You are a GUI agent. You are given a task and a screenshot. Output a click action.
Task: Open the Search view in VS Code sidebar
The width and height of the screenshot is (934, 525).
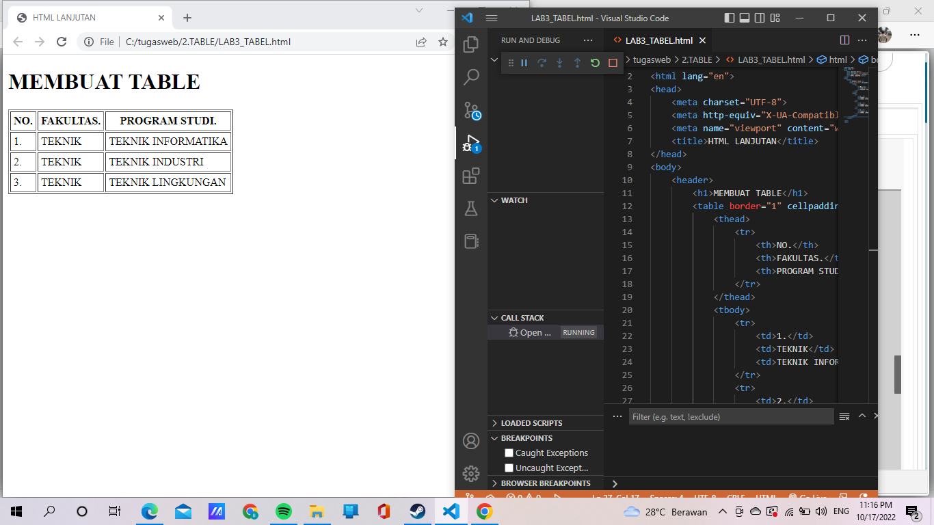tap(471, 77)
